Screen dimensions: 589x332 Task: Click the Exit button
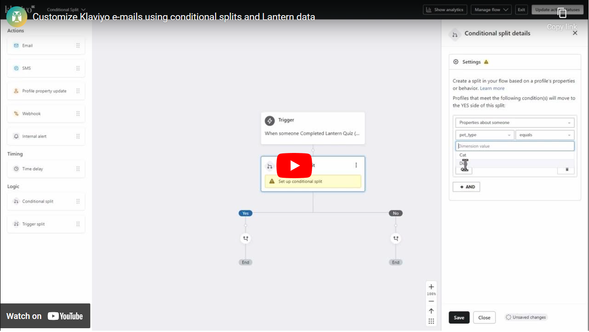tap(521, 10)
